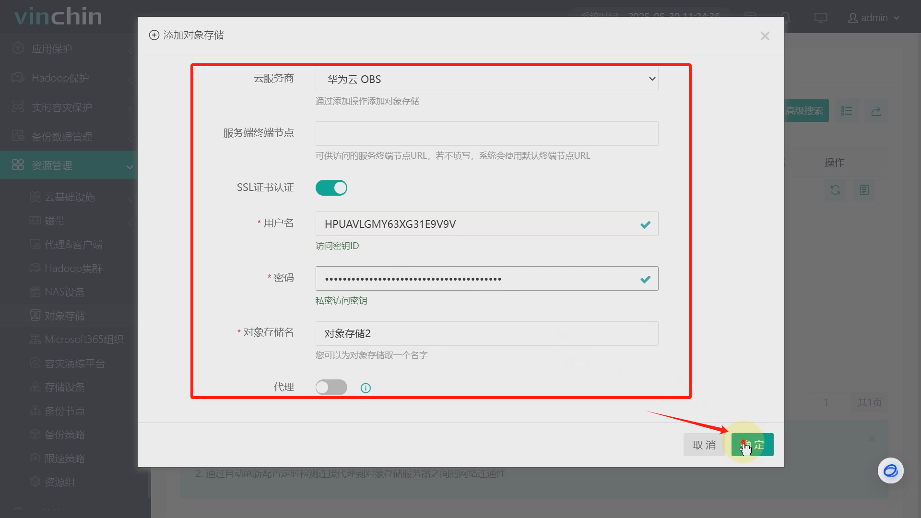The height and width of the screenshot is (518, 921).
Task: Click the 取消 cancel button
Action: coord(704,445)
